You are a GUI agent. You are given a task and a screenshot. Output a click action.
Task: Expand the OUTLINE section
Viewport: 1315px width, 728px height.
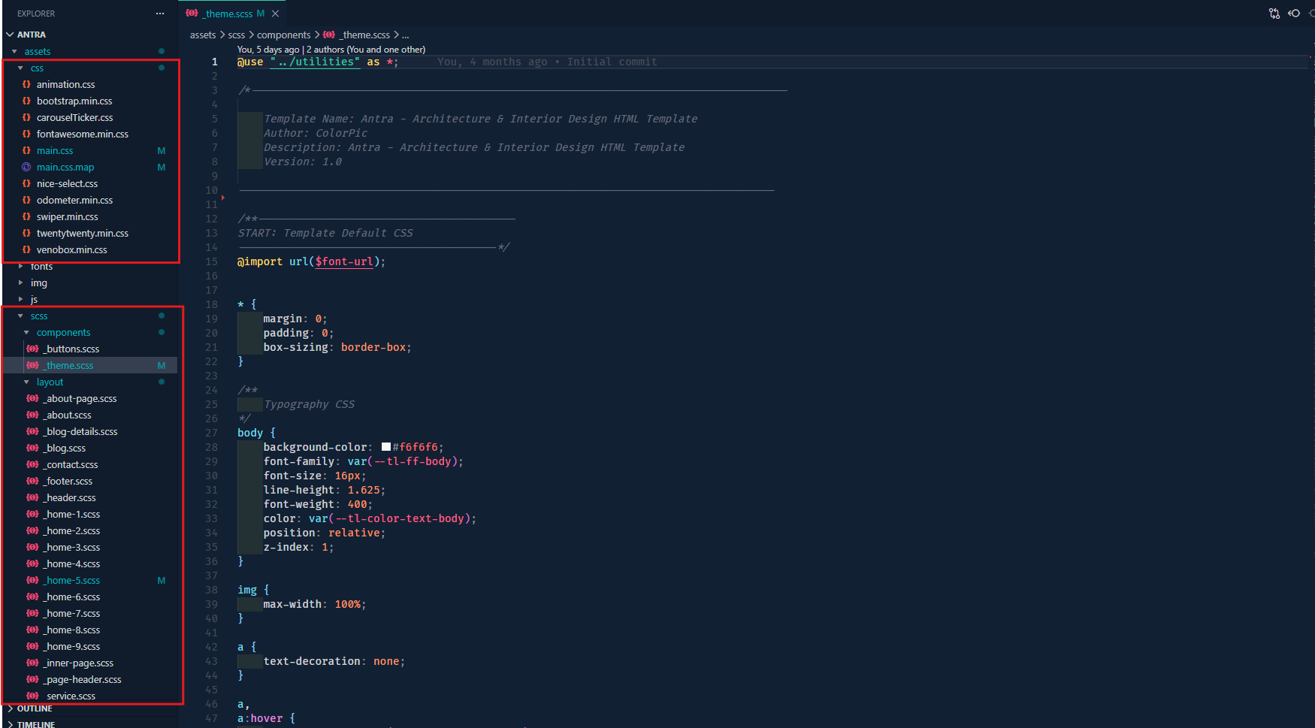33,708
